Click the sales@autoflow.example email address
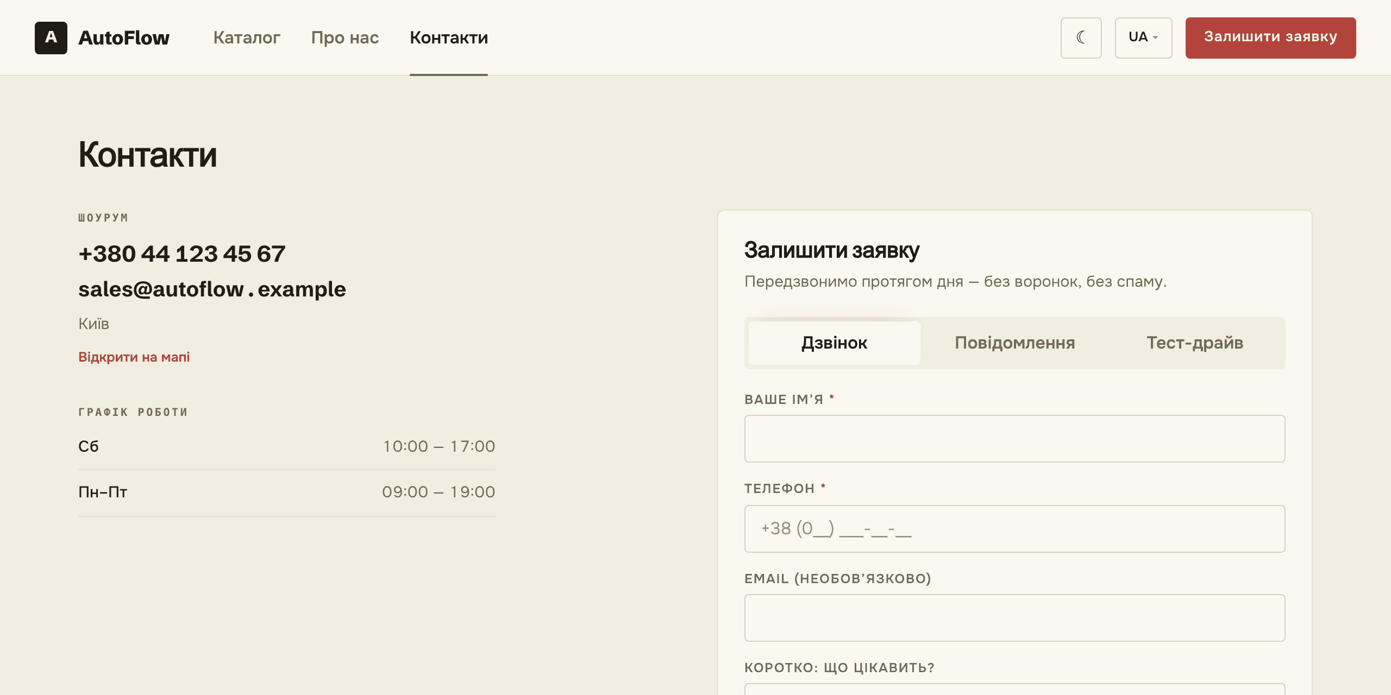 tap(212, 289)
